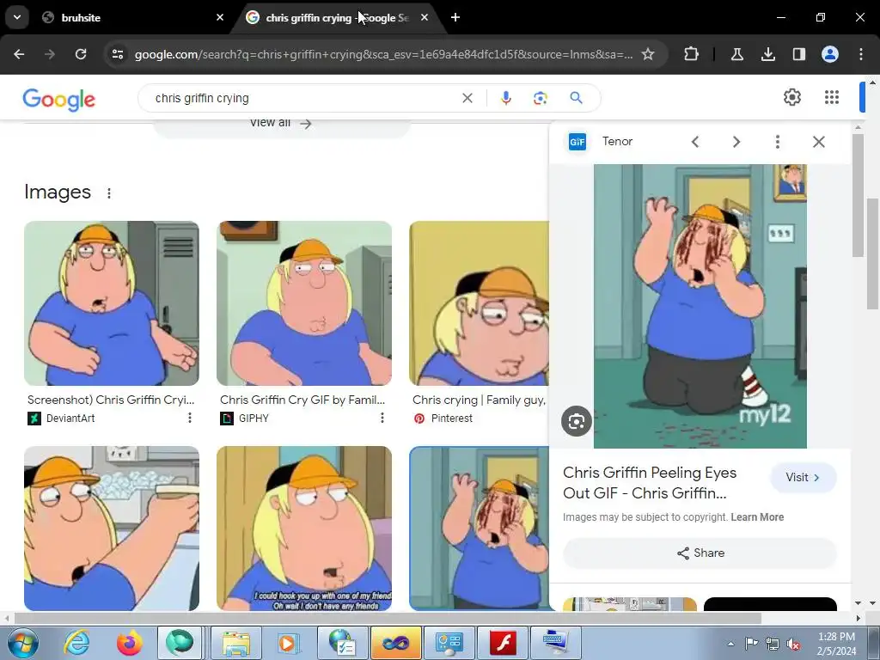
Task: Show hidden system tray icons
Action: (x=730, y=644)
